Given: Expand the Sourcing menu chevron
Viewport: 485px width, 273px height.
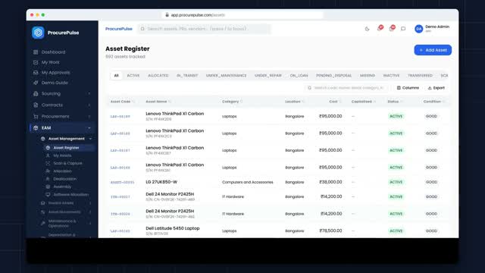Looking at the screenshot, I should pos(89,94).
